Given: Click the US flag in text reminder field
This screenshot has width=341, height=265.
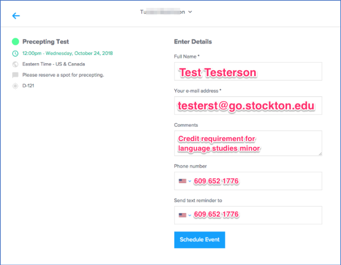Looking at the screenshot, I should [182, 215].
